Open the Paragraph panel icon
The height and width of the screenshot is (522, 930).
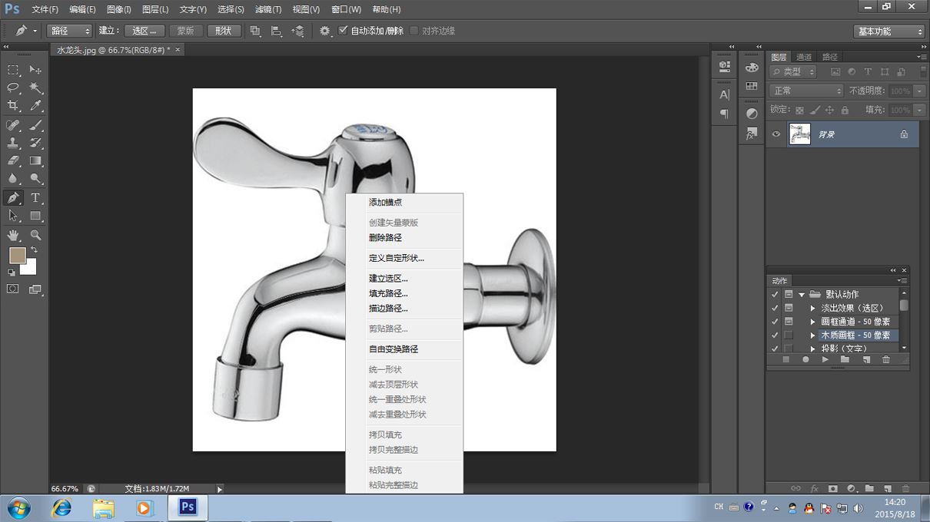[x=724, y=114]
